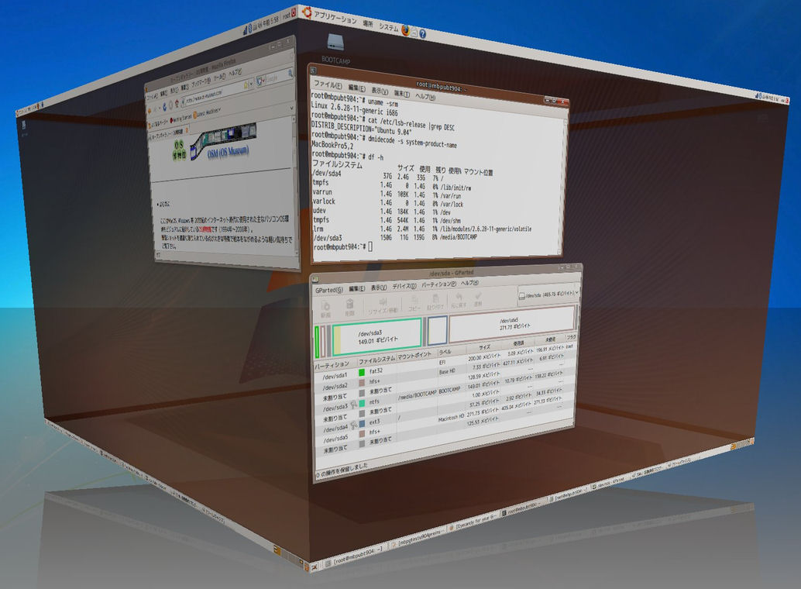The width and height of the screenshot is (801, 589).
Task: Click Firefox's Home button
Action: tap(177, 103)
